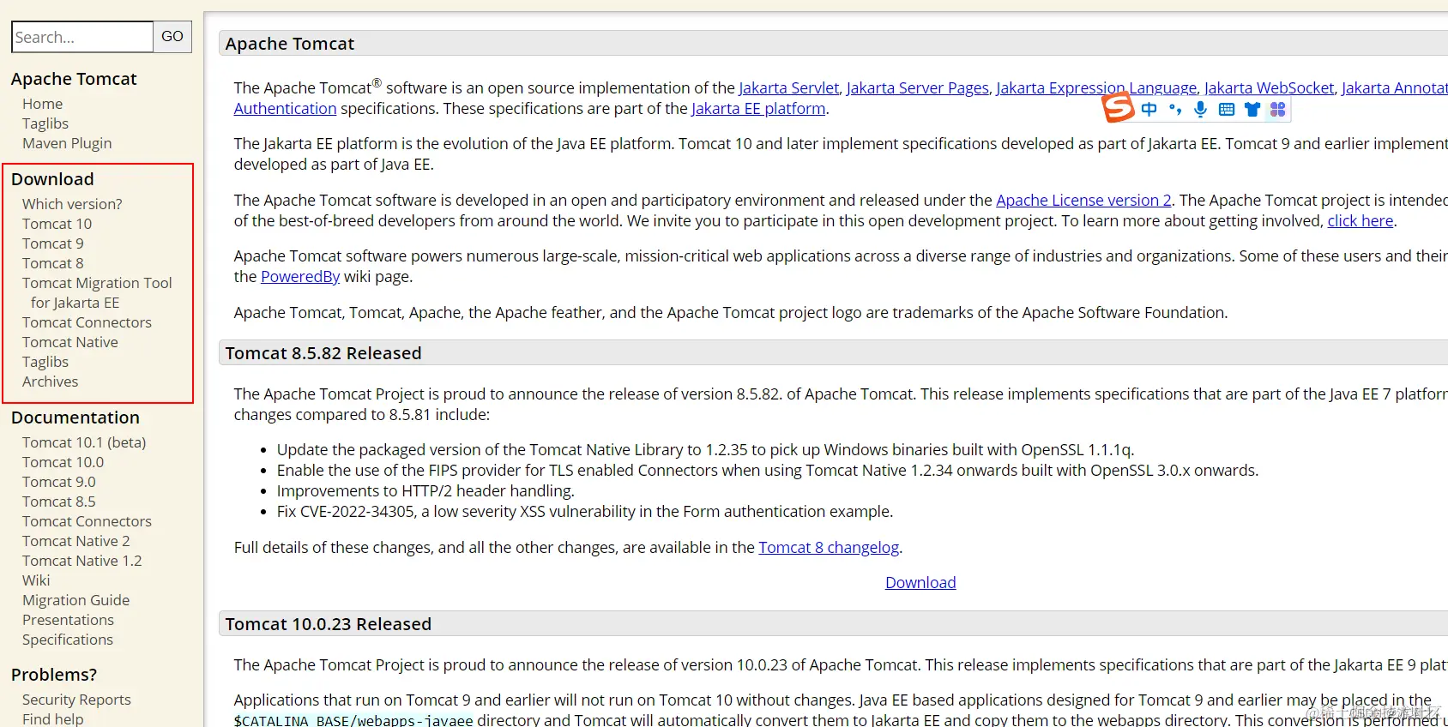Click the Tomcat 8.5.82 Released heading
Viewport: 1448px width, 727px height.
[323, 353]
